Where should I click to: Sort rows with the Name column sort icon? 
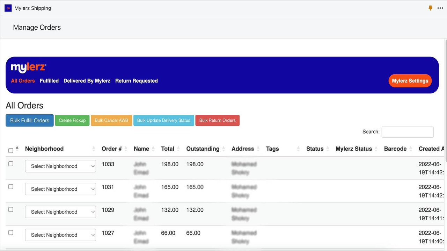[x=154, y=149]
